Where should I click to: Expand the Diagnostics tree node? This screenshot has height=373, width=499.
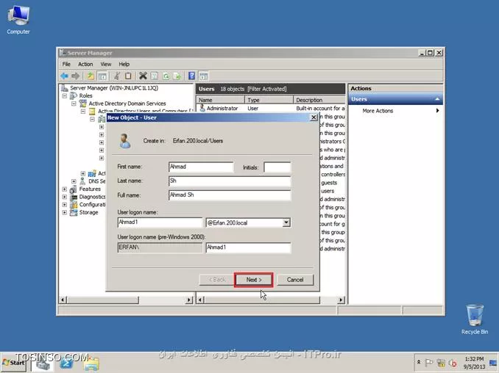tap(65, 197)
